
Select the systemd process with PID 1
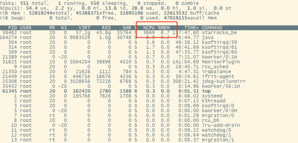click(x=149, y=96)
